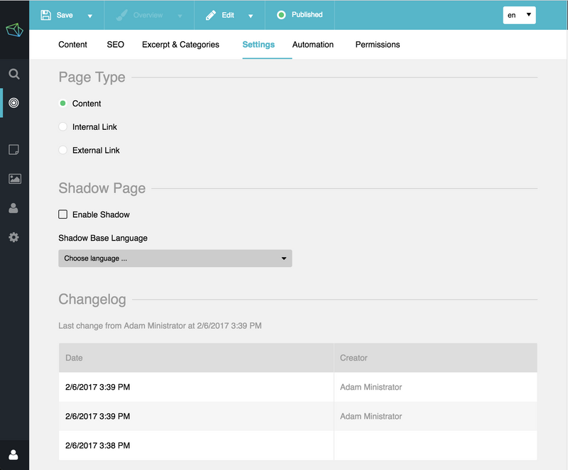Click the Edit button label
568x470 pixels.
228,15
